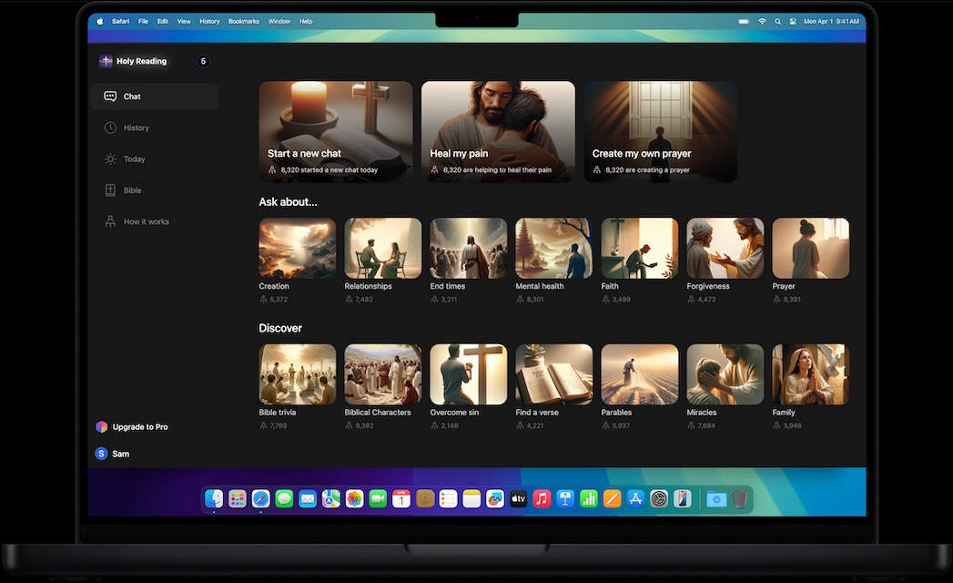Launch Safari from the Dock

point(260,499)
